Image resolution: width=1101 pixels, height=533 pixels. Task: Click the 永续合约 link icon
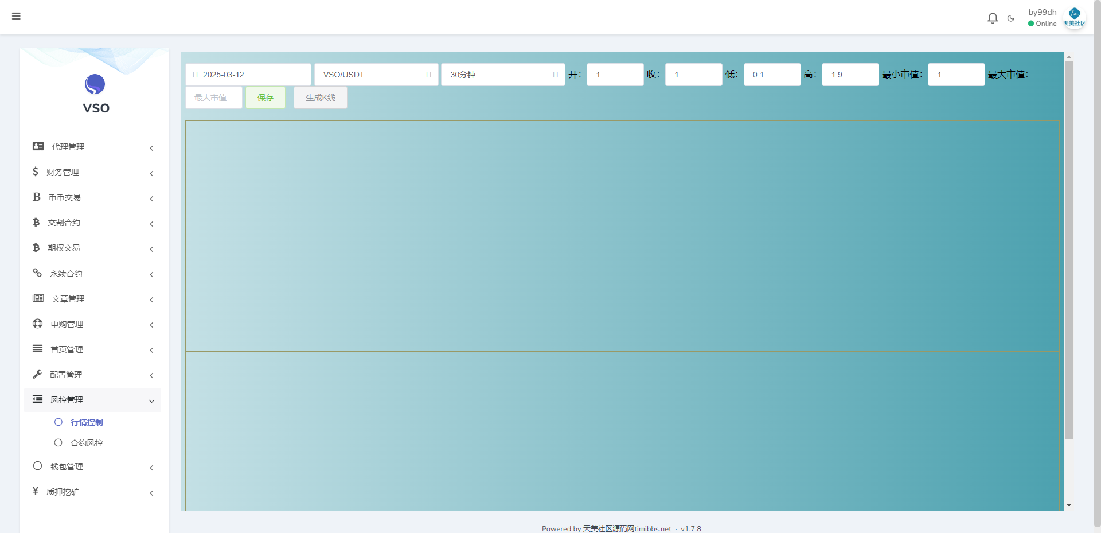pyautogui.click(x=37, y=273)
